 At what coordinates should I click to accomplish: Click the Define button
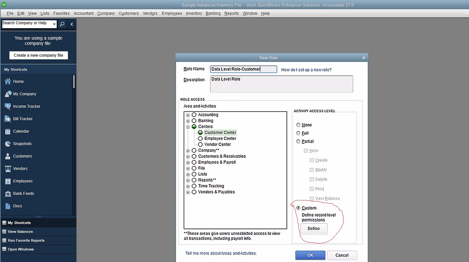click(314, 229)
